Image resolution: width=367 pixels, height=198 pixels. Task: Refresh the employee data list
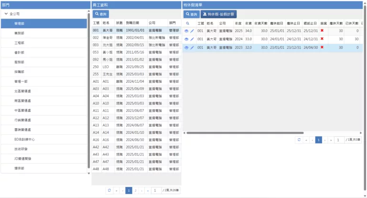click(x=109, y=190)
